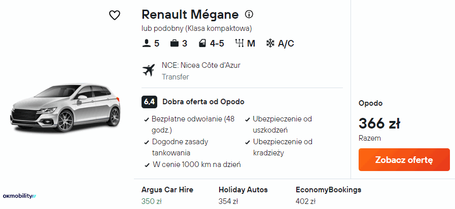Open the Renault Mégane title
This screenshot has width=455, height=209.
point(190,14)
